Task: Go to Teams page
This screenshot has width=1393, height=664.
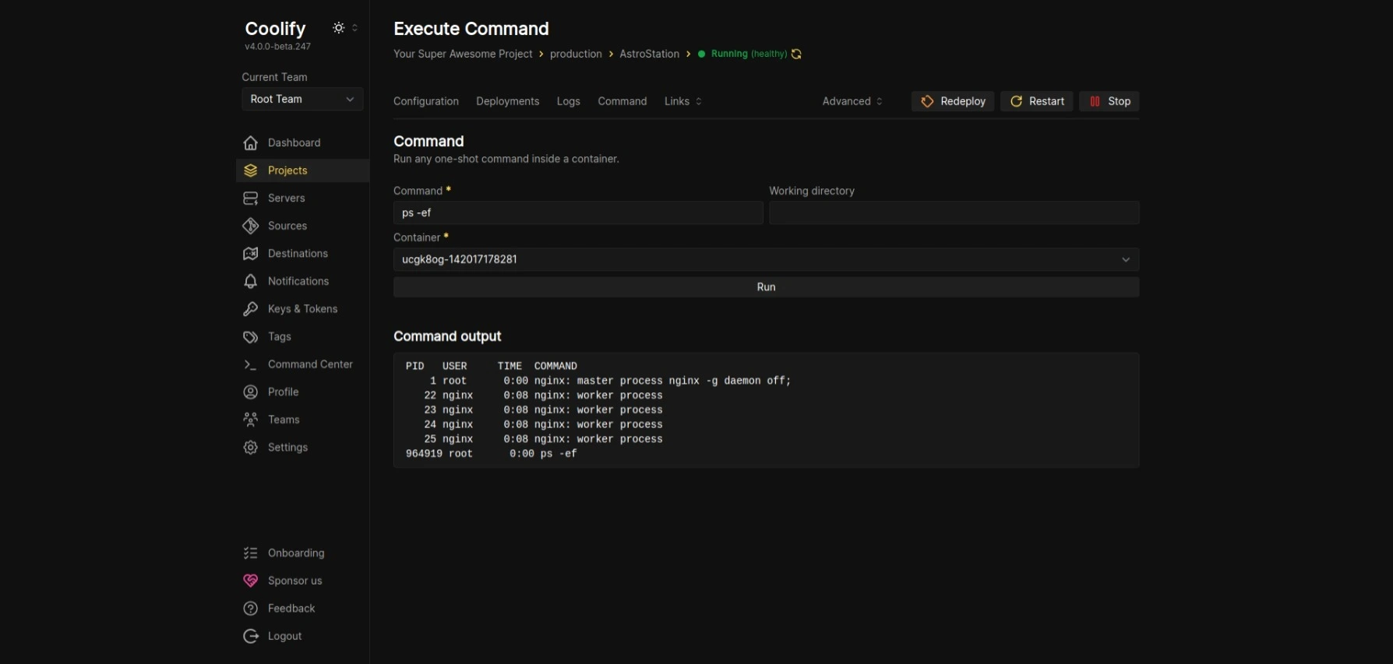Action: pos(302,420)
